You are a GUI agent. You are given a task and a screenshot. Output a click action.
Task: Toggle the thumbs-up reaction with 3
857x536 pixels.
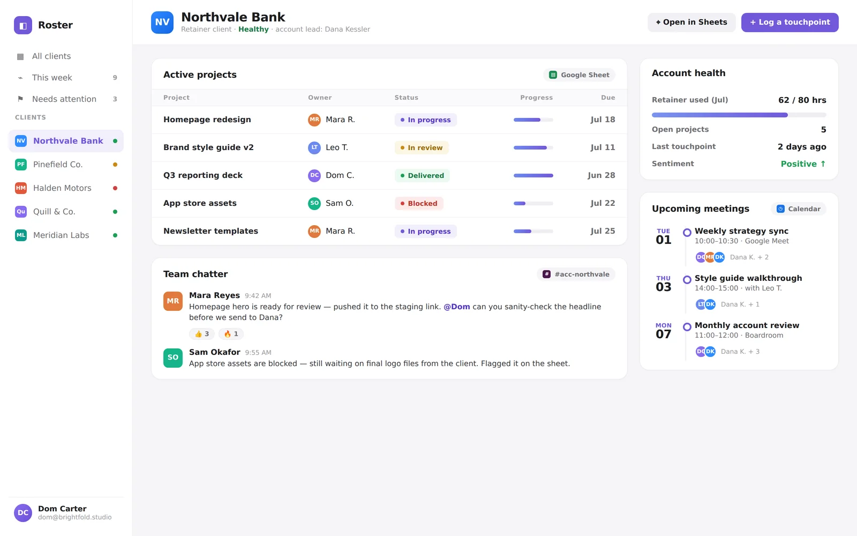pyautogui.click(x=202, y=334)
